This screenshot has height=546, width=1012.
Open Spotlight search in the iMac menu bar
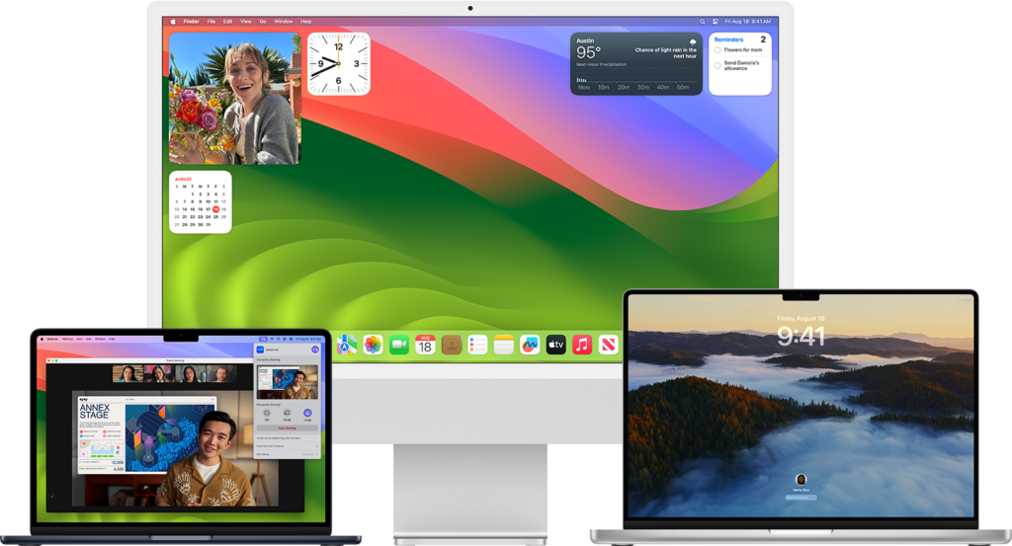click(x=703, y=22)
